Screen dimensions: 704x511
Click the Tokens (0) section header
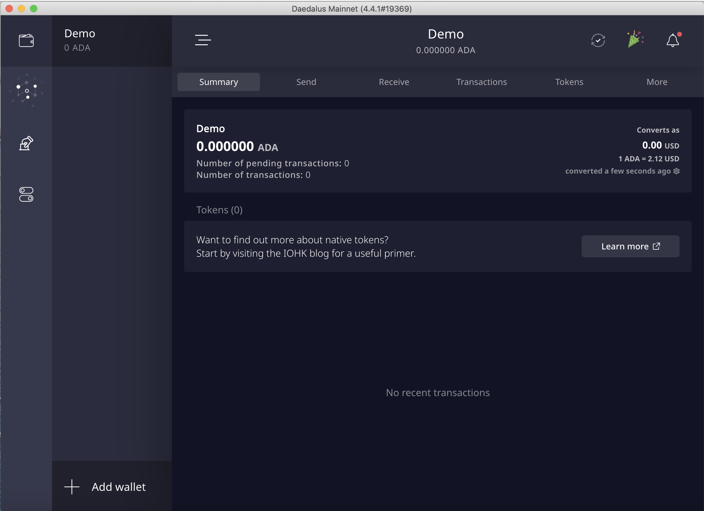click(x=219, y=210)
